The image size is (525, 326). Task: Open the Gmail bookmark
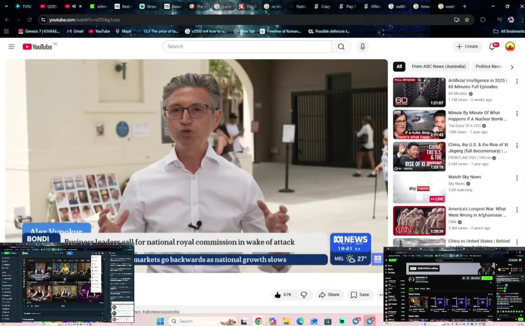(x=75, y=31)
